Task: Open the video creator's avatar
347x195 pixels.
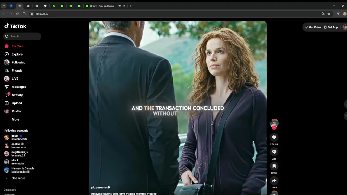Action: 274,123
